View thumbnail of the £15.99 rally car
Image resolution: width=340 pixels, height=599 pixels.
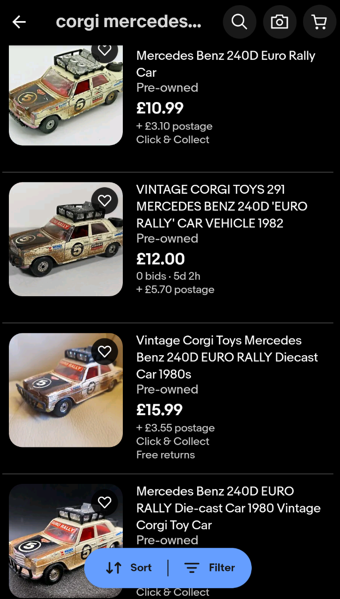(x=66, y=390)
